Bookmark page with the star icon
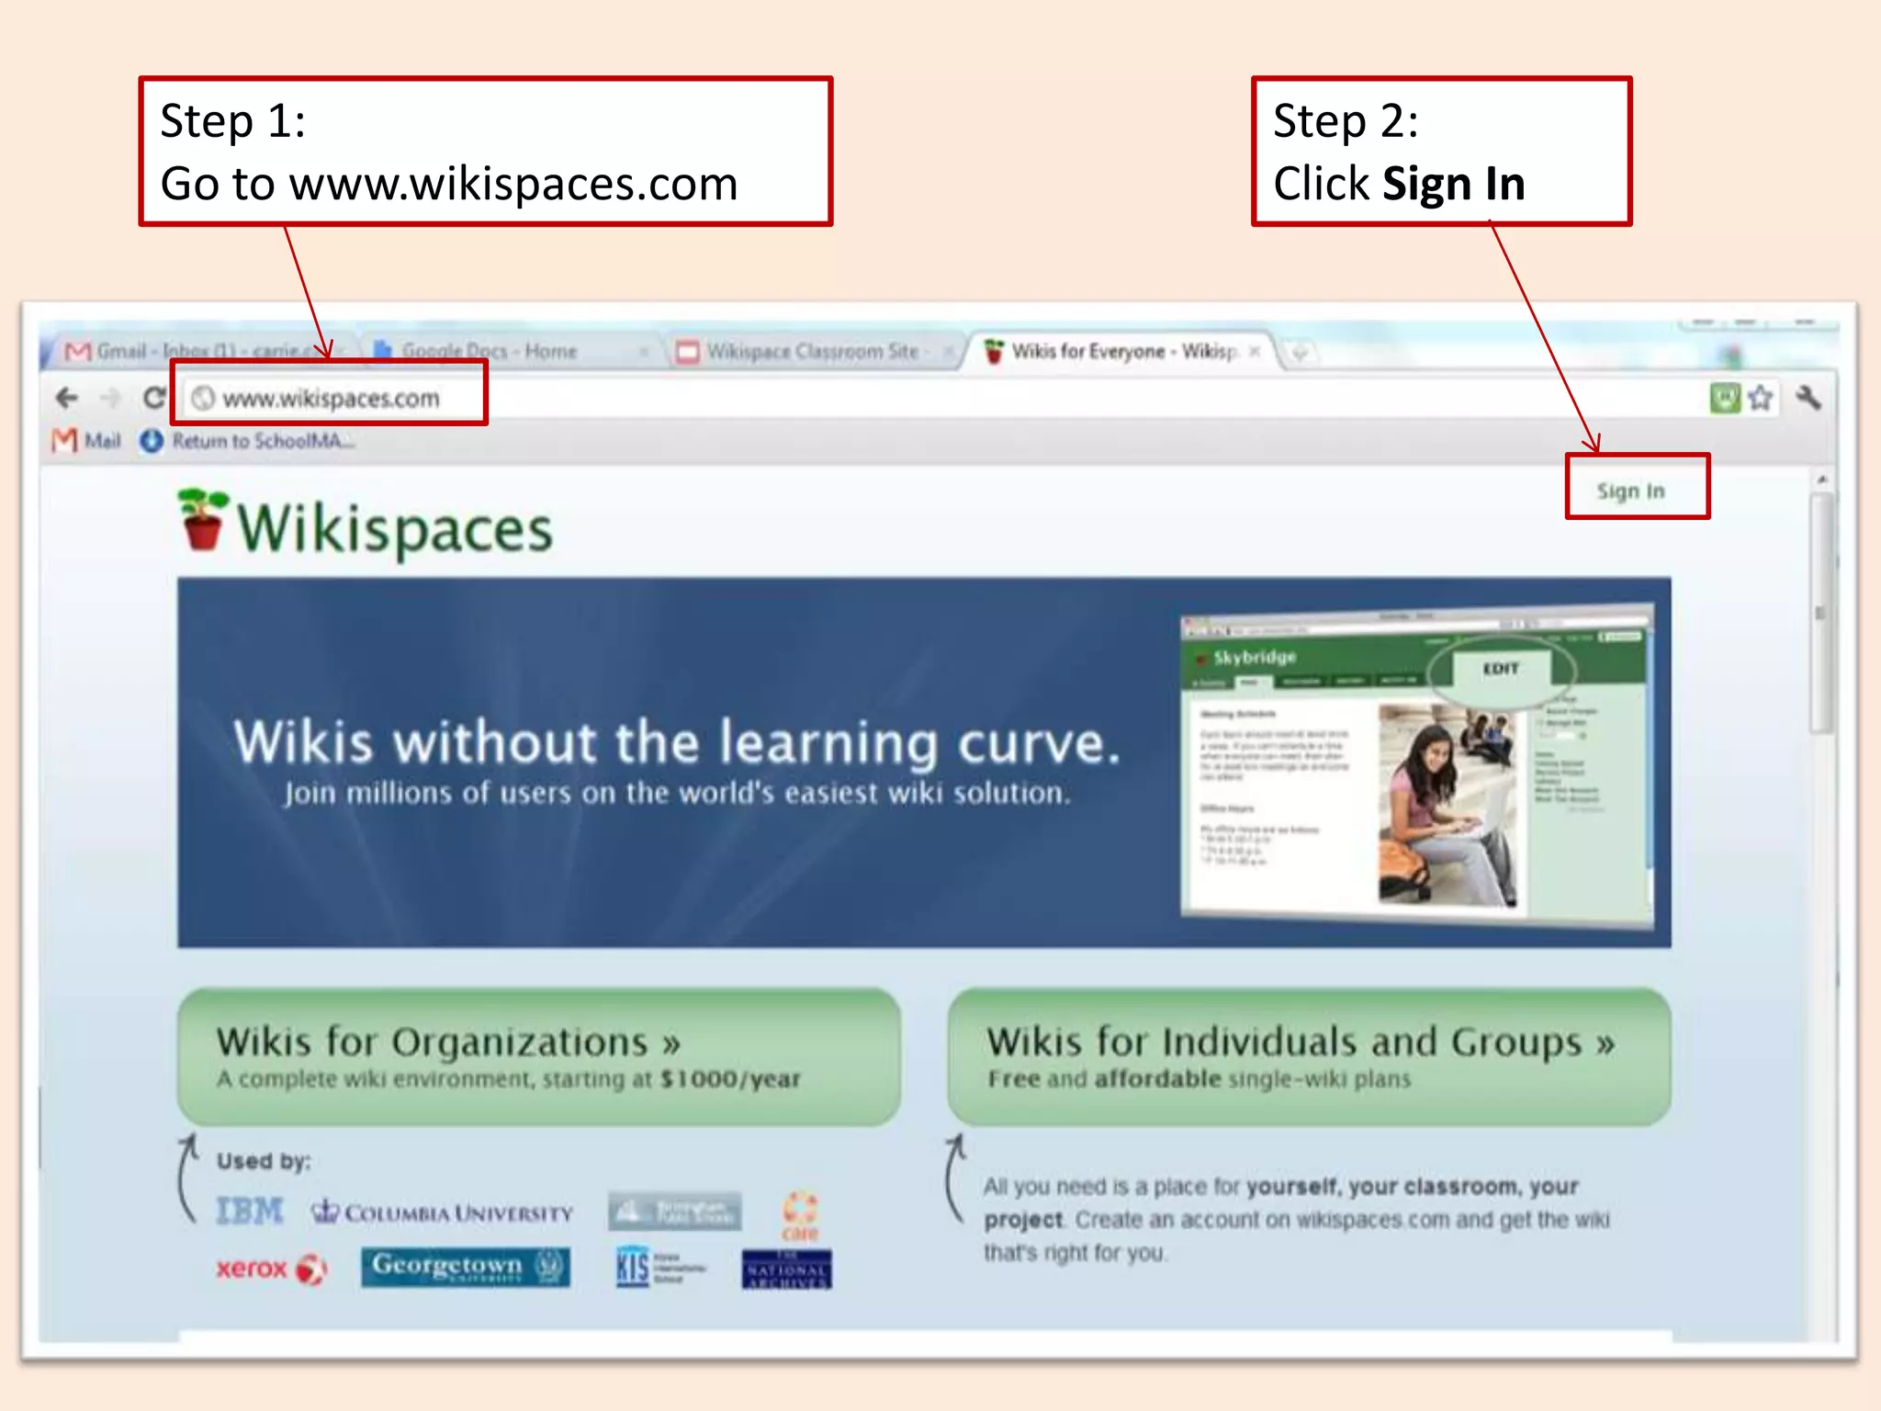This screenshot has height=1411, width=1881. [x=1760, y=398]
